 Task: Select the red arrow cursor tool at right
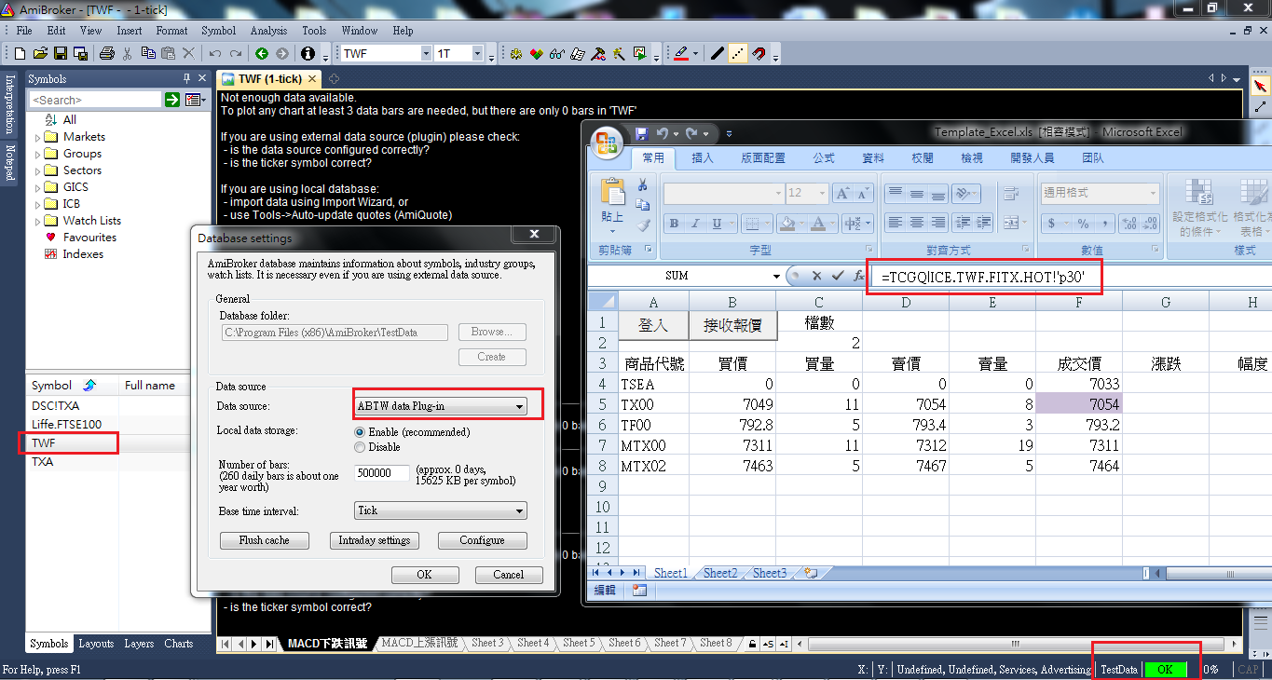1261,87
